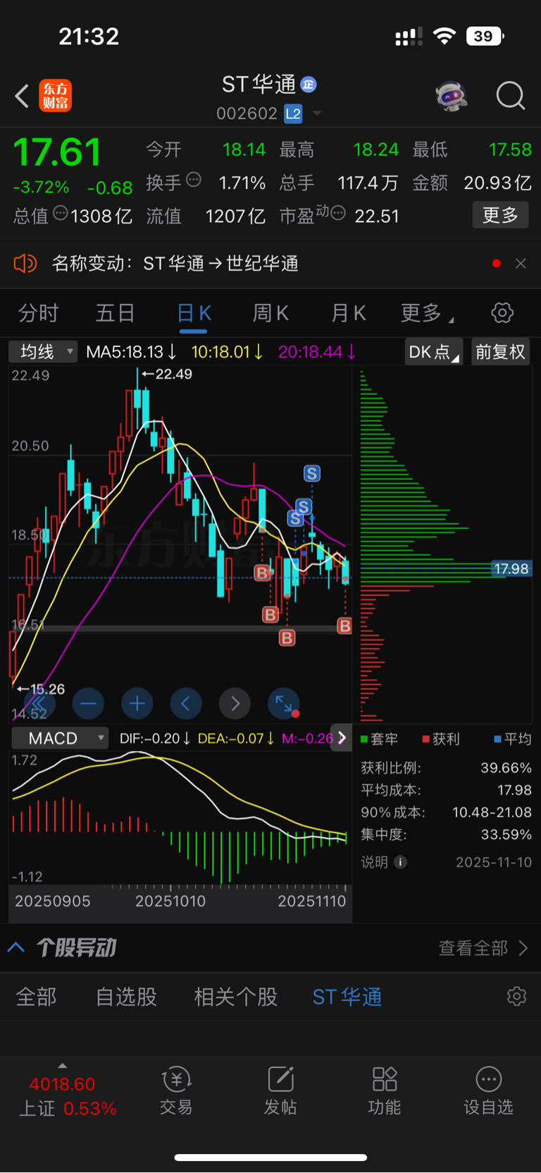Screen dimensions: 541x1173
Task: Expand chart to fullscreen icon
Action: click(x=284, y=703)
